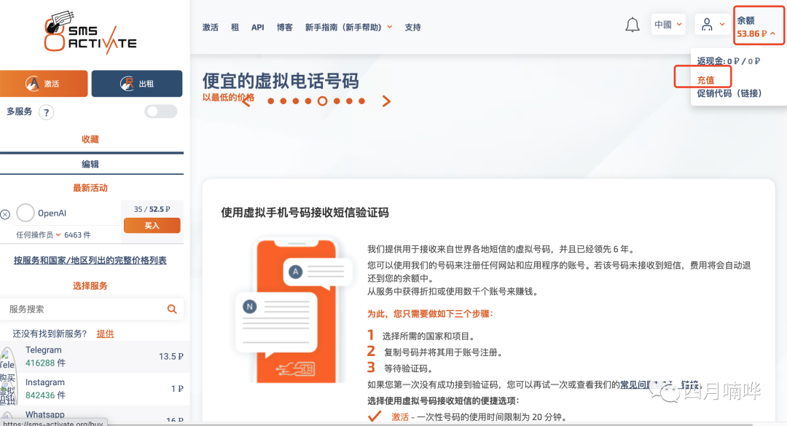This screenshot has width=787, height=426.
Task: Open the 任何操作员 operator dropdown
Action: click(x=38, y=234)
